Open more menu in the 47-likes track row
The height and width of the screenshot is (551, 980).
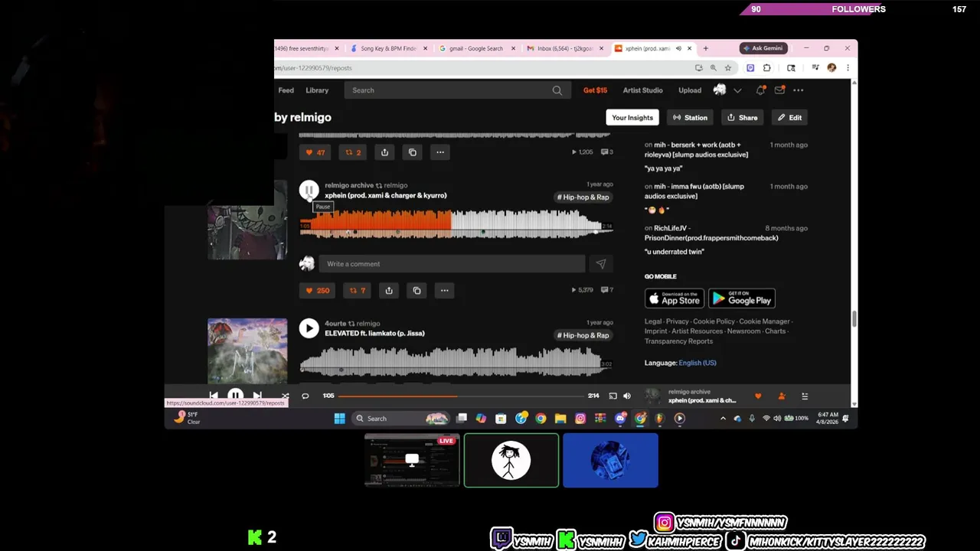pos(439,152)
